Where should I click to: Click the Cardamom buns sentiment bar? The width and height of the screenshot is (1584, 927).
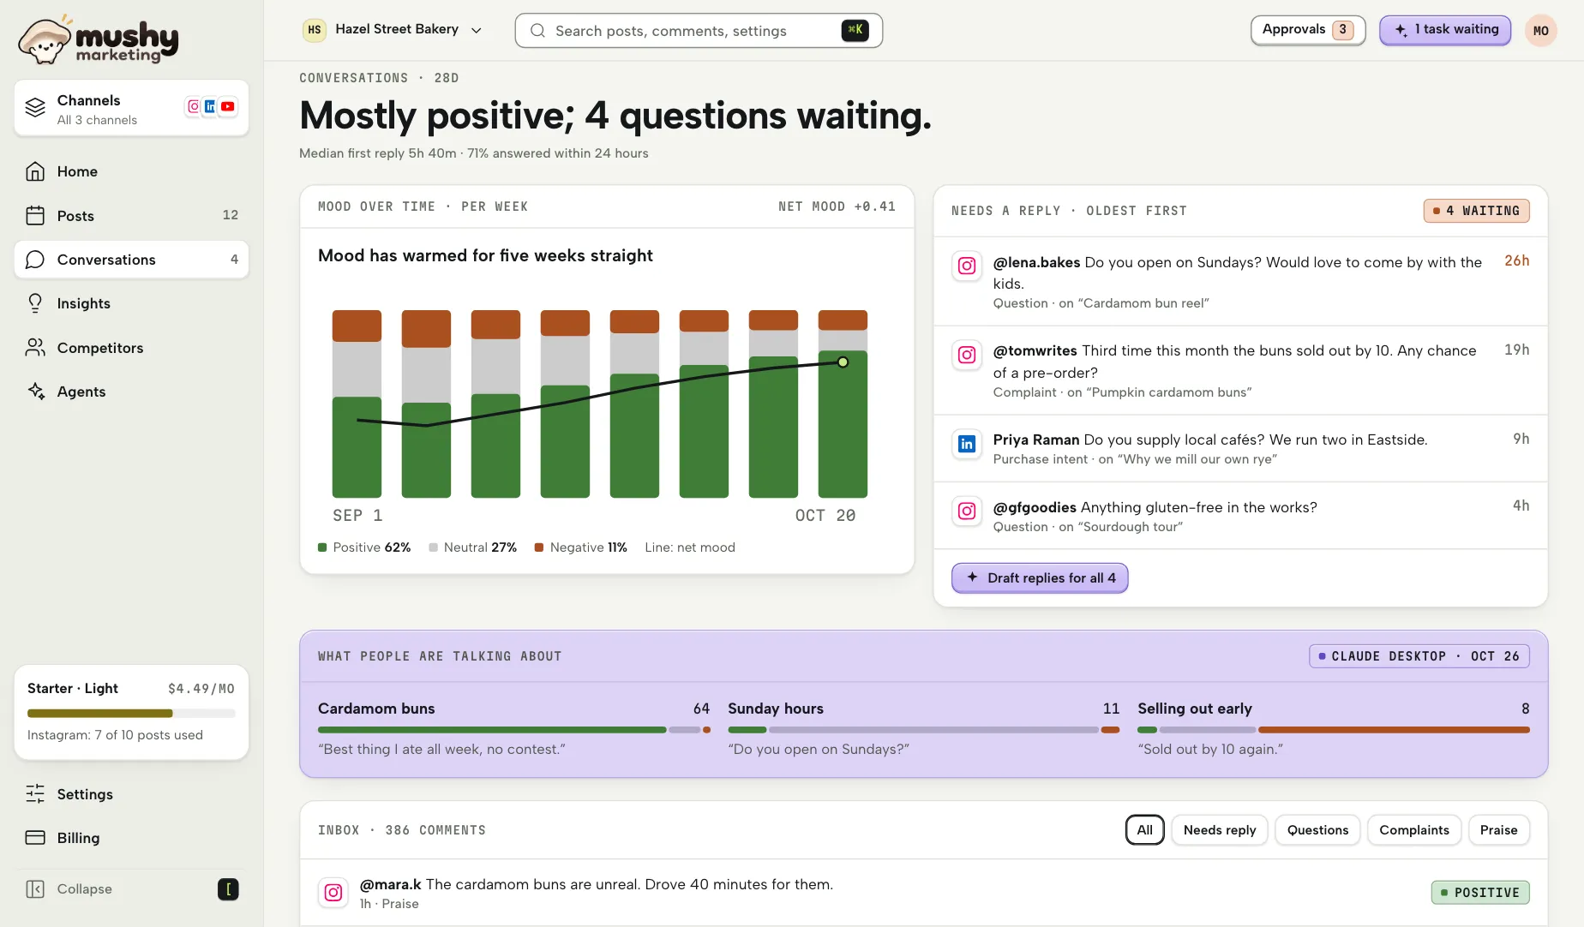point(513,730)
